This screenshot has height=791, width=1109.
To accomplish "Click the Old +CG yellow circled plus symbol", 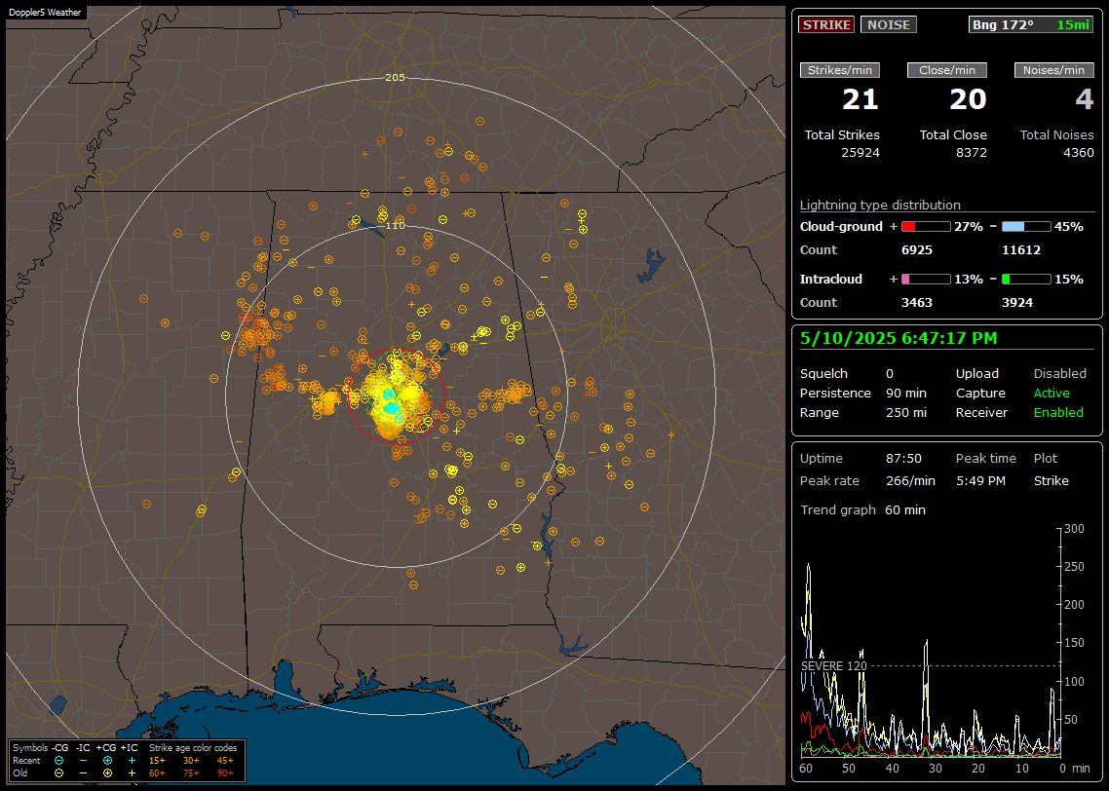I will [x=107, y=772].
